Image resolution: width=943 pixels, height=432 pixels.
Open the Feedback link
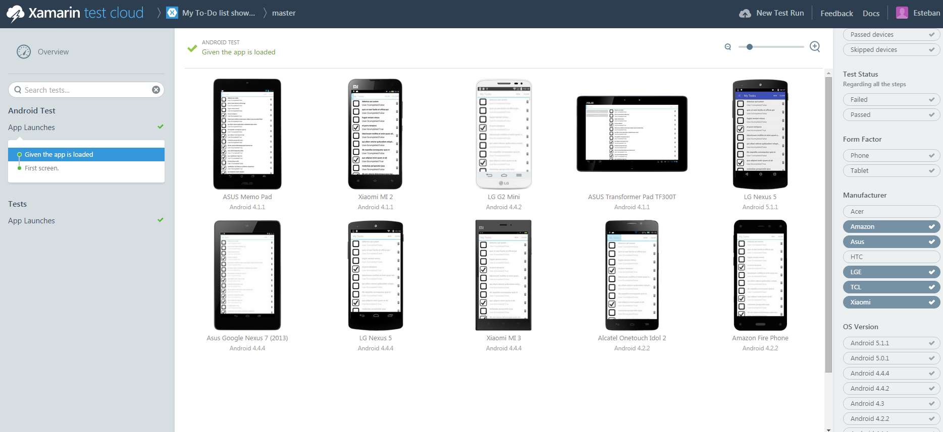click(836, 14)
